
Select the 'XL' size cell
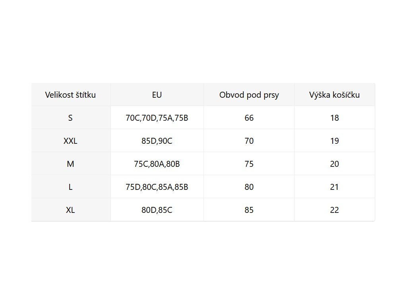tap(70, 210)
